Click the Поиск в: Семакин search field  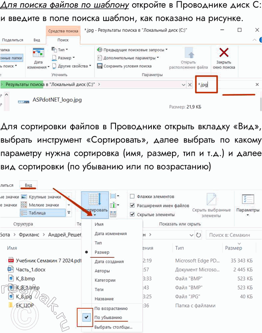point(234,235)
